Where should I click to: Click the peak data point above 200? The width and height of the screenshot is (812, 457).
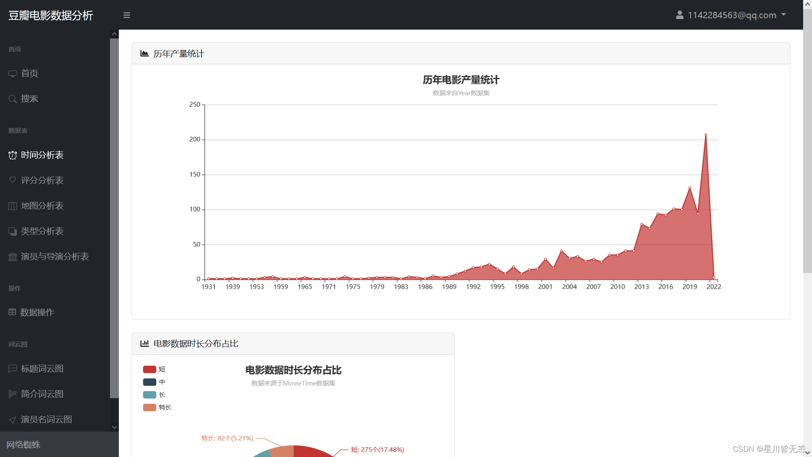click(706, 135)
